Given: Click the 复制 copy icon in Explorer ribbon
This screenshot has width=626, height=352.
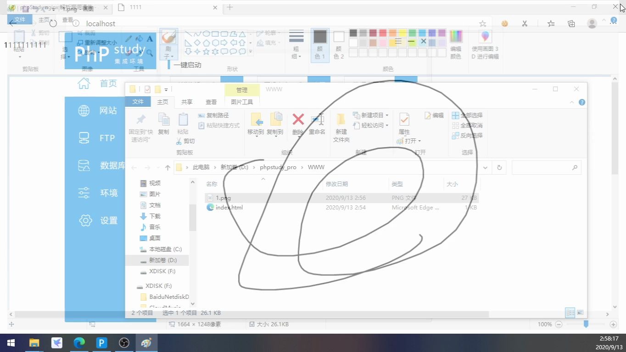Looking at the screenshot, I should tap(164, 119).
